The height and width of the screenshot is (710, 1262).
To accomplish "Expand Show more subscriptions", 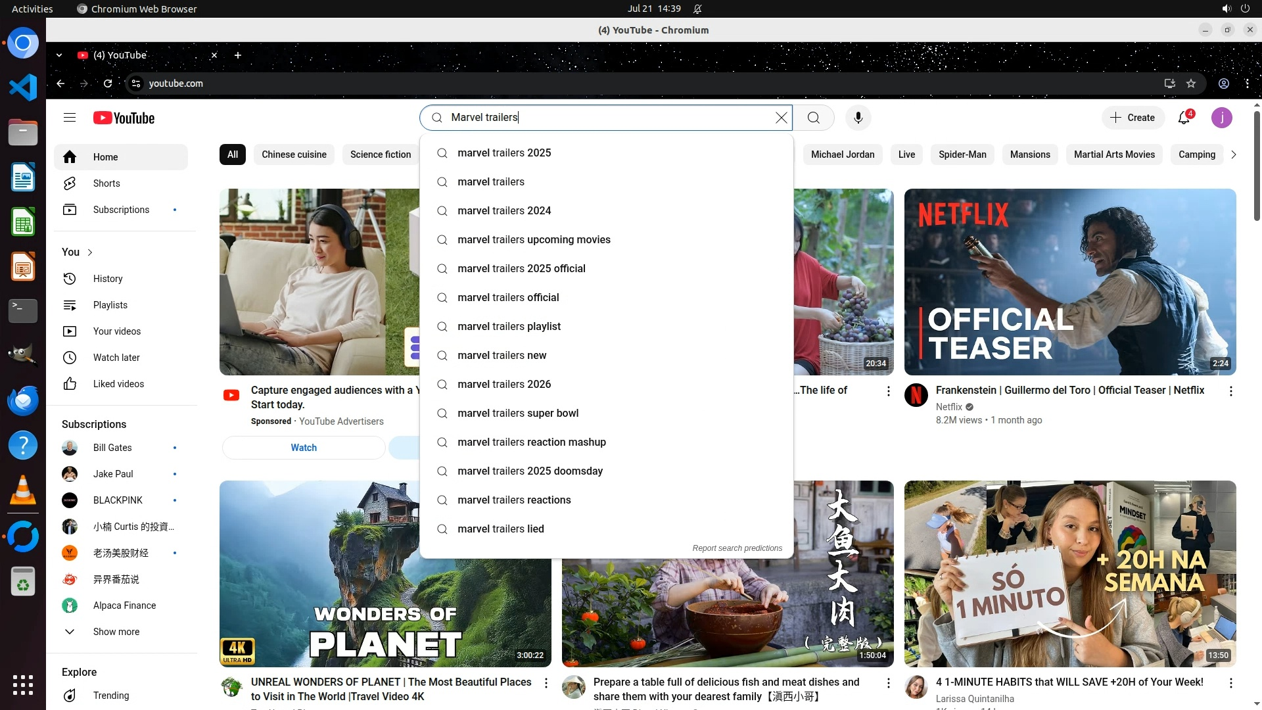I will 116,632.
